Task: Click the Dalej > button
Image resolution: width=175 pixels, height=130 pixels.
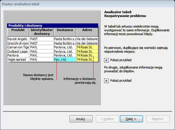Action: [x=132, y=119]
